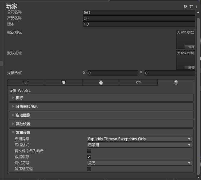Enable the 解压缩回退 checkbox

click(89, 169)
